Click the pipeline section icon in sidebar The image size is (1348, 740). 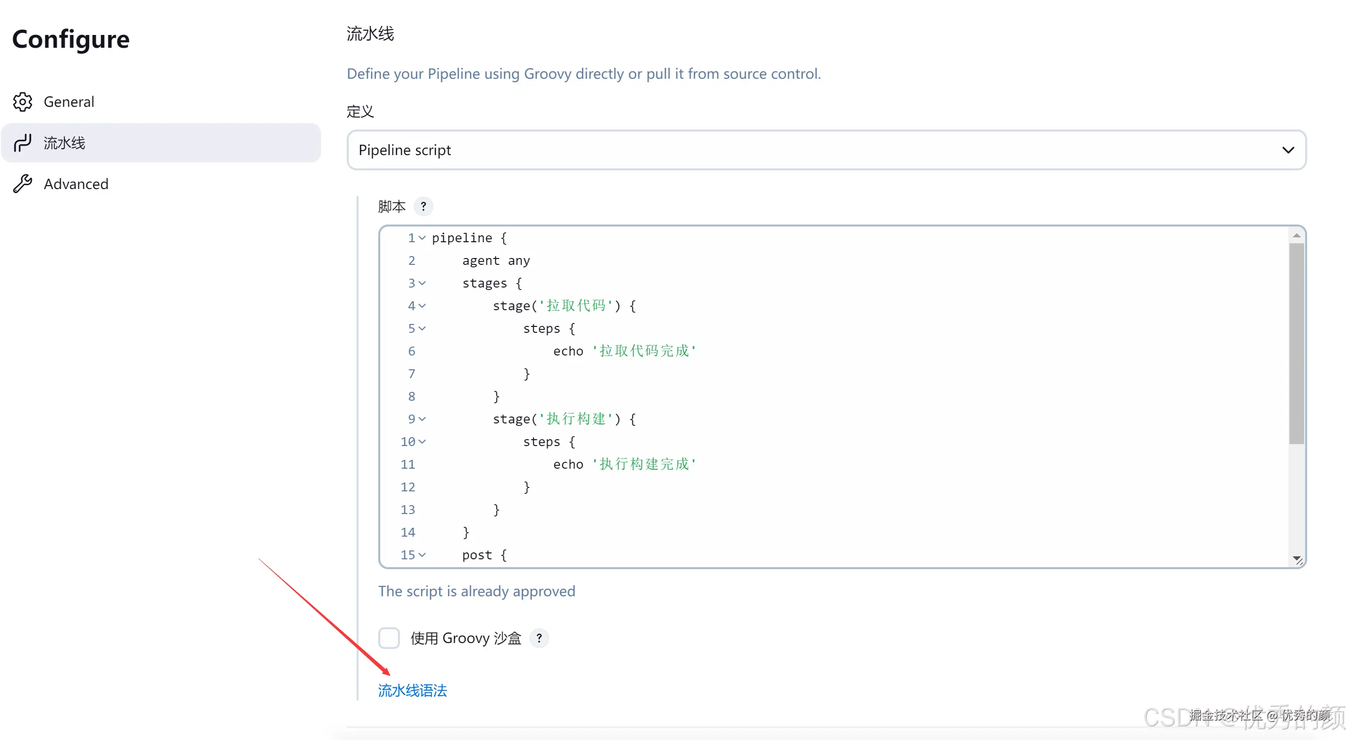pos(23,143)
